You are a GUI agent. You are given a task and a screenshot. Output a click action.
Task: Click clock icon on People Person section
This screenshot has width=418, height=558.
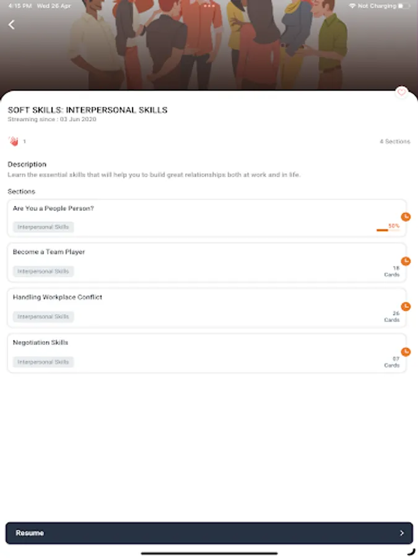[x=406, y=217]
